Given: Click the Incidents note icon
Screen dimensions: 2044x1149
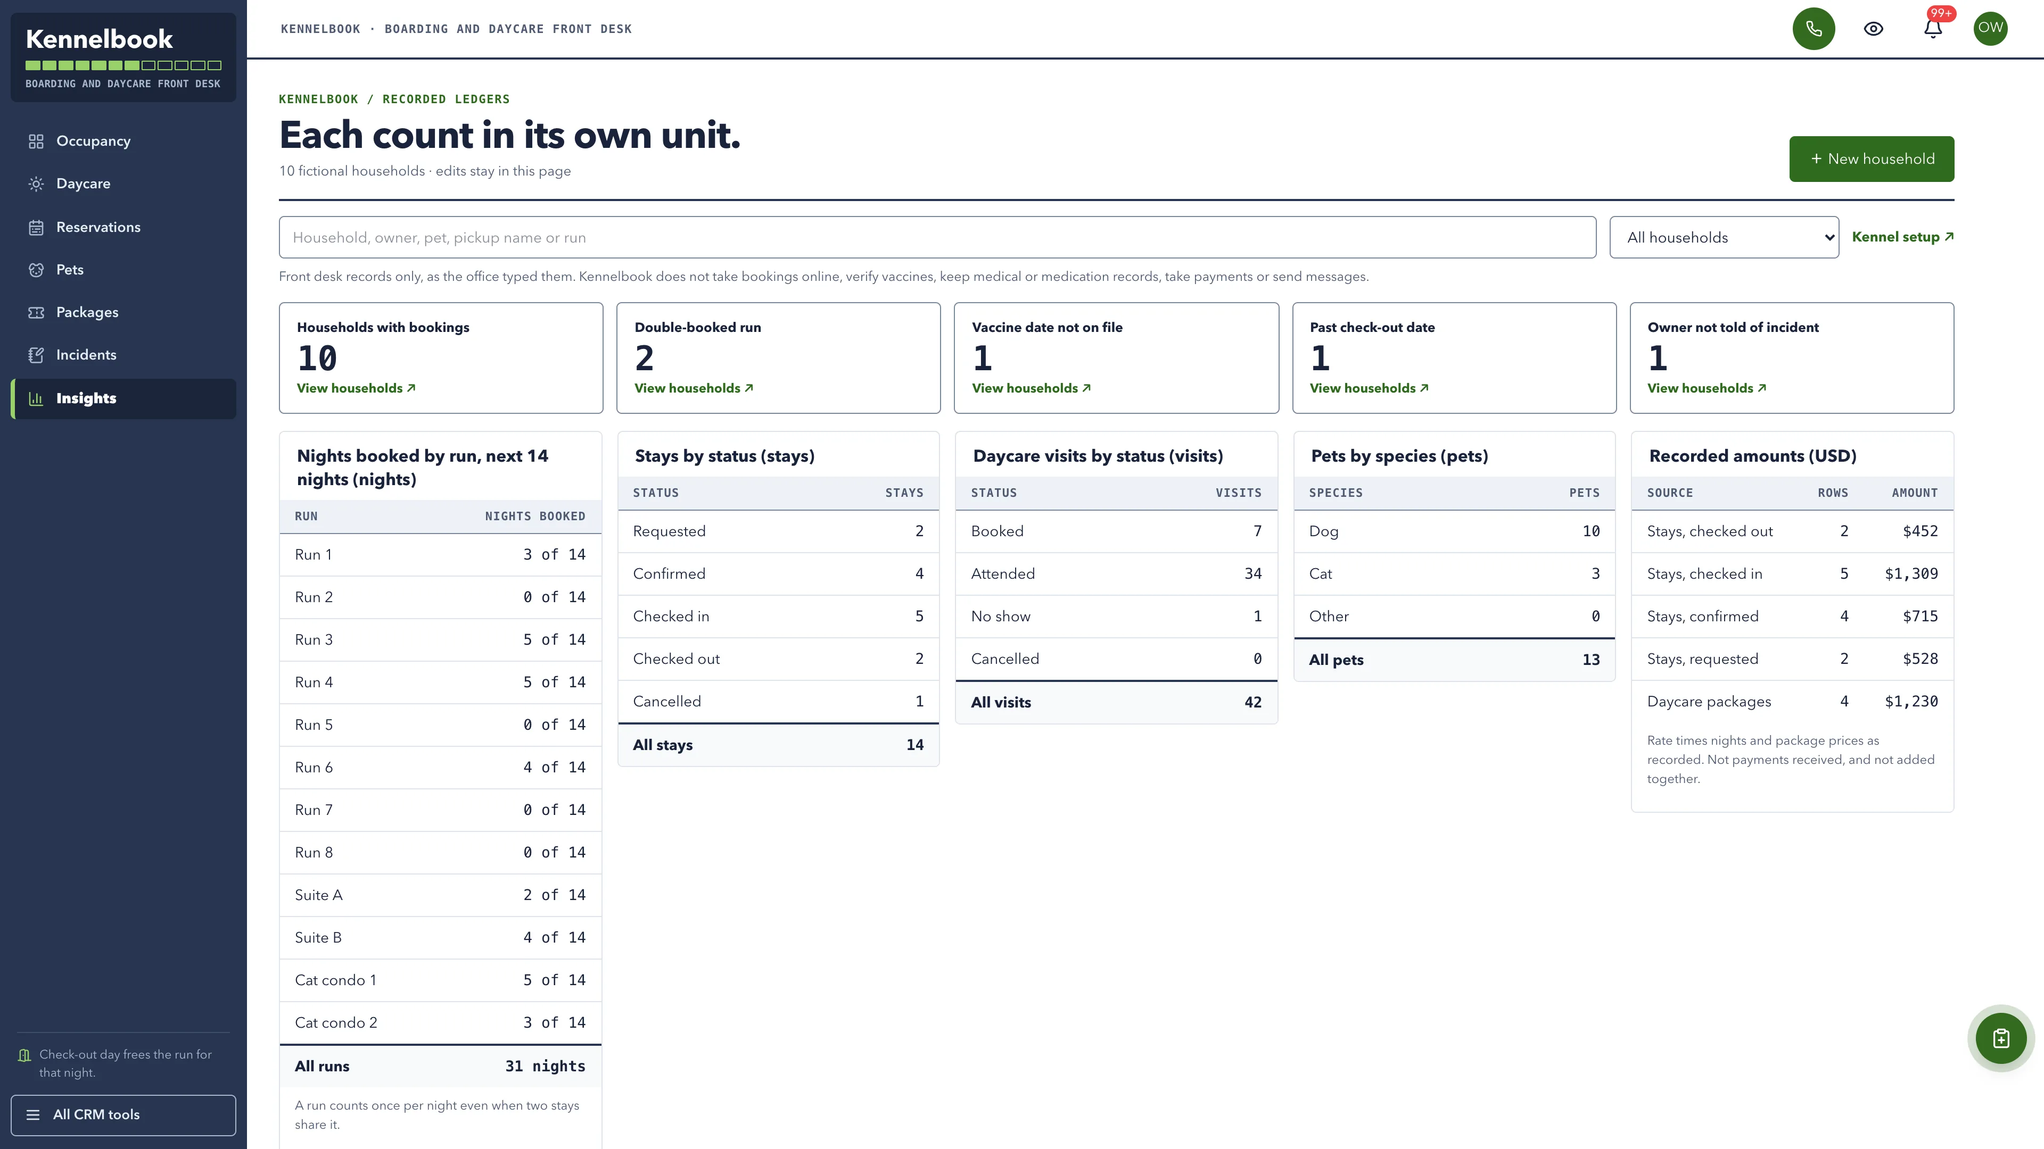Looking at the screenshot, I should (36, 355).
